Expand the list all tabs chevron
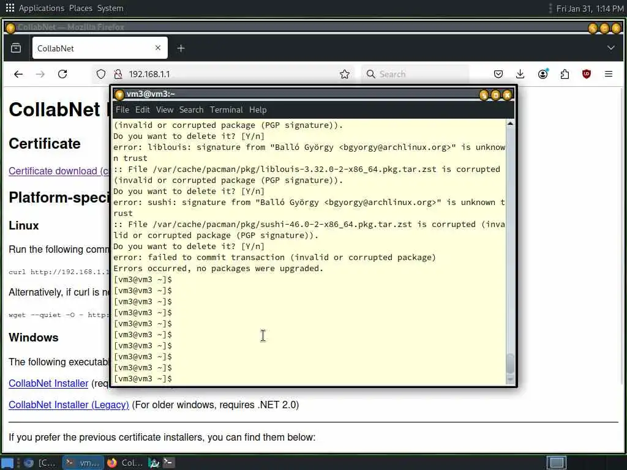Viewport: 627px width, 470px height. 611,48
